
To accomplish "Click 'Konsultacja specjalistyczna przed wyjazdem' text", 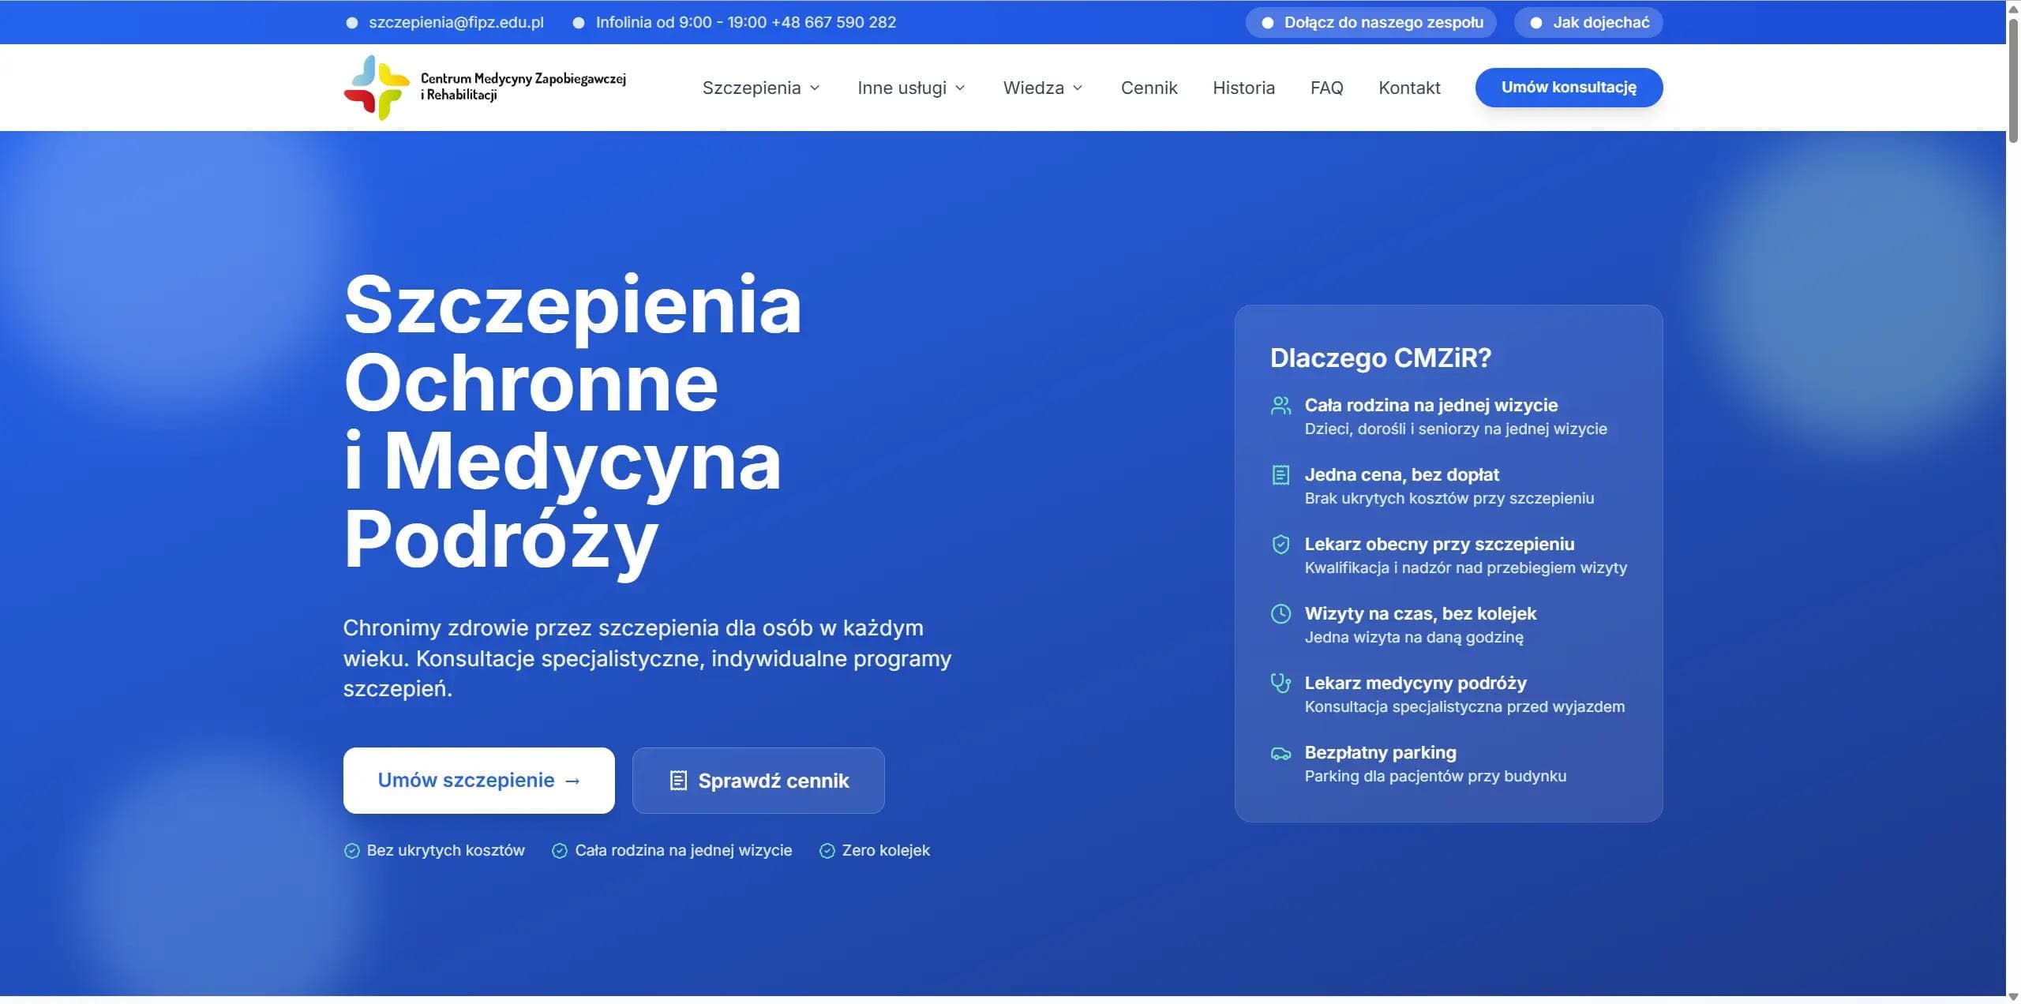I will (x=1464, y=707).
